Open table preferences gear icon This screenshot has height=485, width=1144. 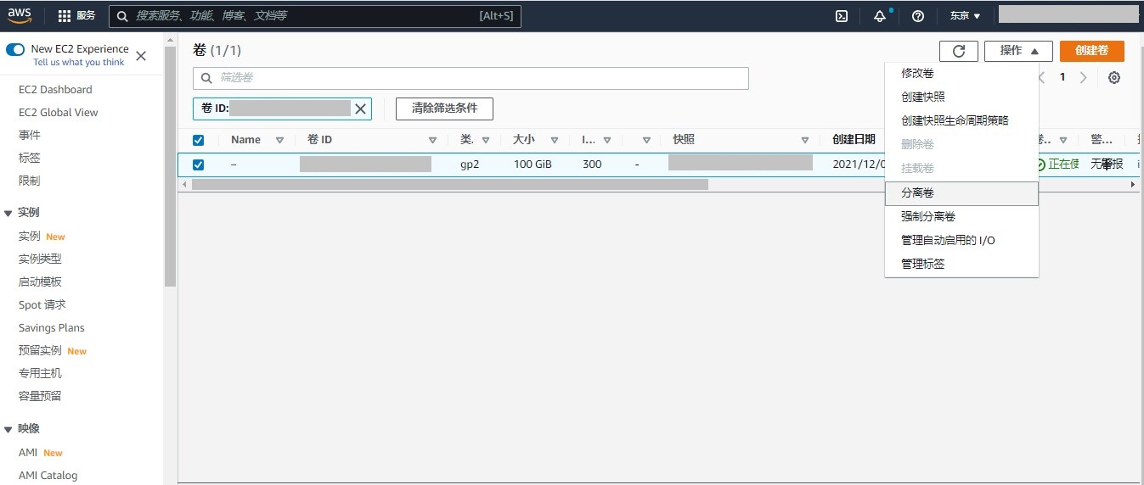tap(1114, 77)
